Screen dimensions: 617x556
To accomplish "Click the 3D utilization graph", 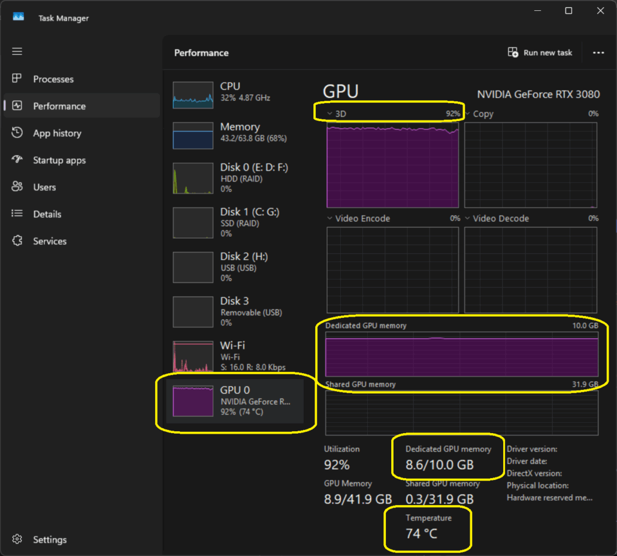I will click(393, 165).
